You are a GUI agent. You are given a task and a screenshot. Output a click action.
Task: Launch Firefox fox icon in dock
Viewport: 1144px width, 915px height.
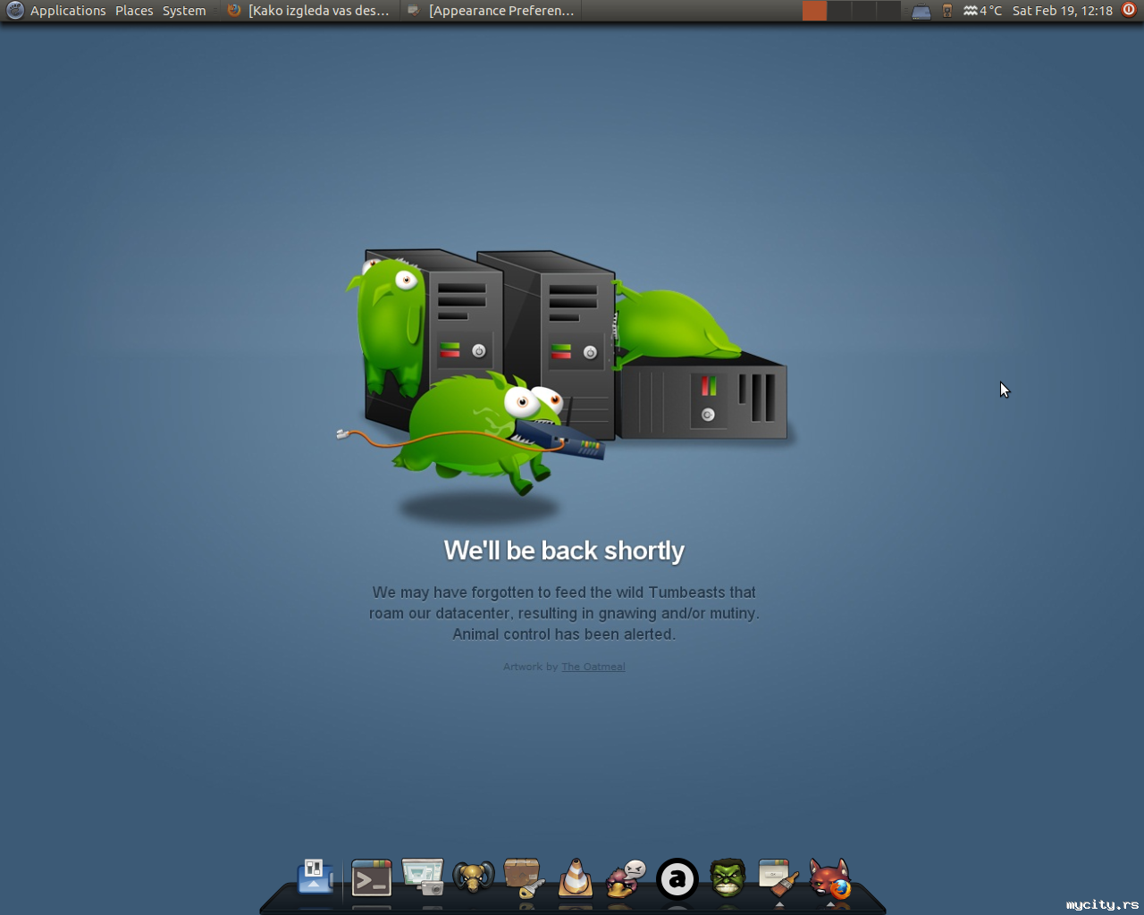pyautogui.click(x=830, y=878)
